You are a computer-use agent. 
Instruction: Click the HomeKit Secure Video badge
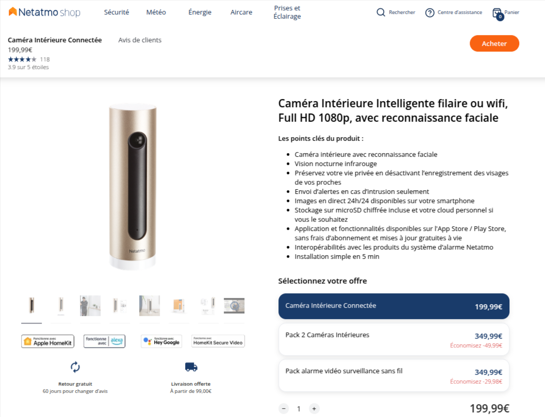click(x=218, y=341)
